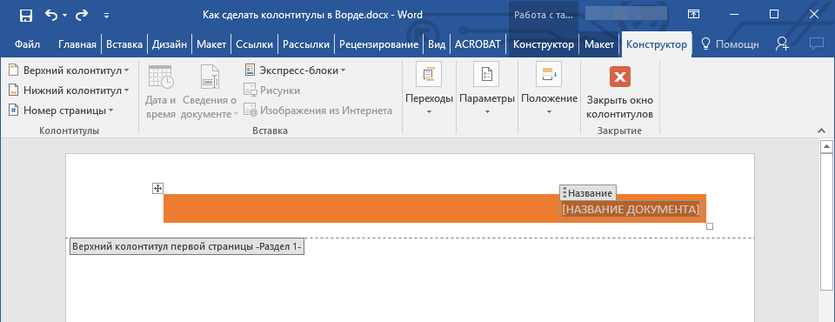Expand the Номер страницы dropdown
Image resolution: width=835 pixels, height=322 pixels.
tap(61, 111)
